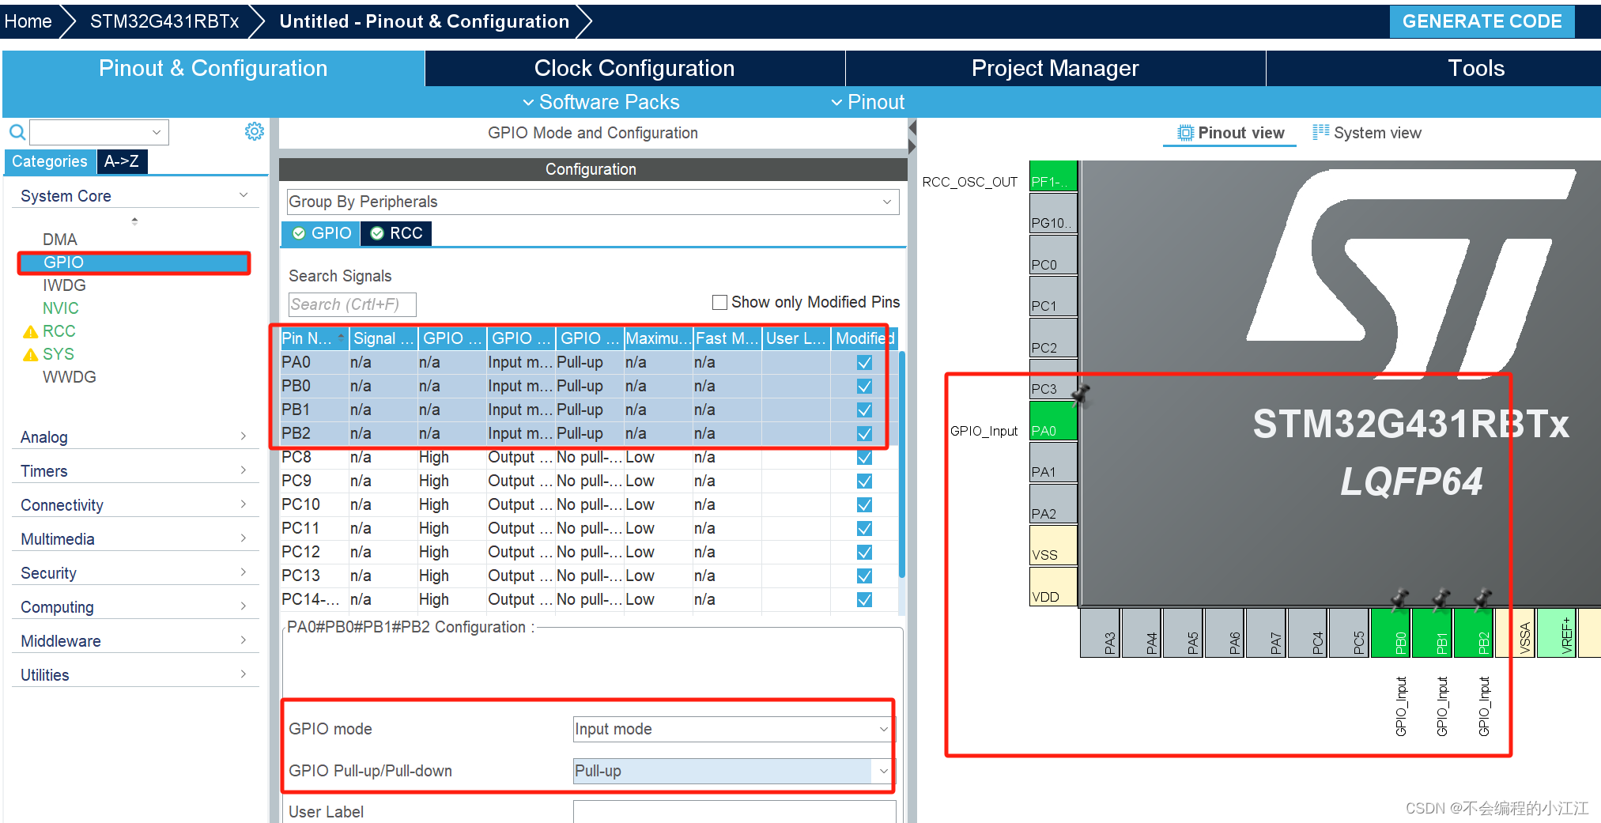
Task: Select the PB2 pin on chip
Action: [1474, 632]
